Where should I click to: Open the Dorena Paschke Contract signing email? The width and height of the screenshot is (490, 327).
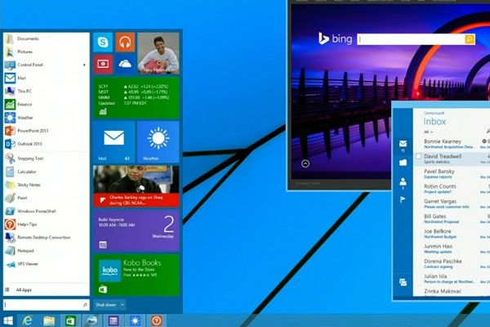[x=452, y=263]
